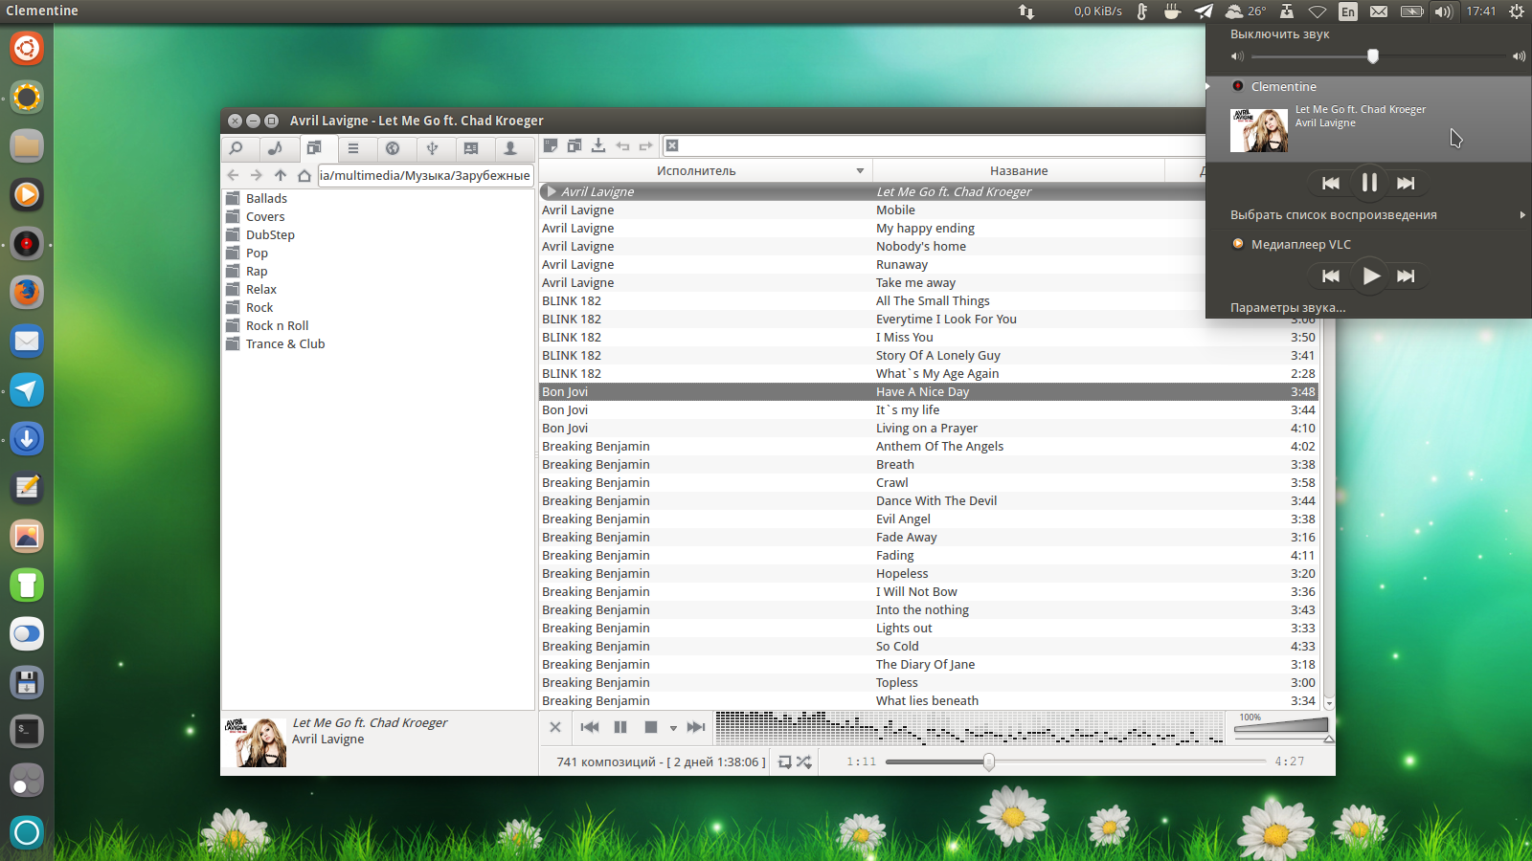This screenshot has width=1532, height=861.
Task: Skip next track from sound menu Clementine
Action: (1406, 183)
